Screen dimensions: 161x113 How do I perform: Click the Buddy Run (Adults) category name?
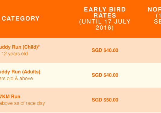pyautogui.click(x=20, y=72)
